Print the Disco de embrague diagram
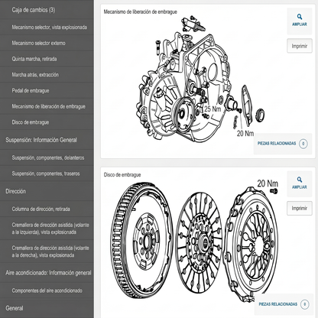Image resolution: width=318 pixels, height=318 pixels. 300,208
